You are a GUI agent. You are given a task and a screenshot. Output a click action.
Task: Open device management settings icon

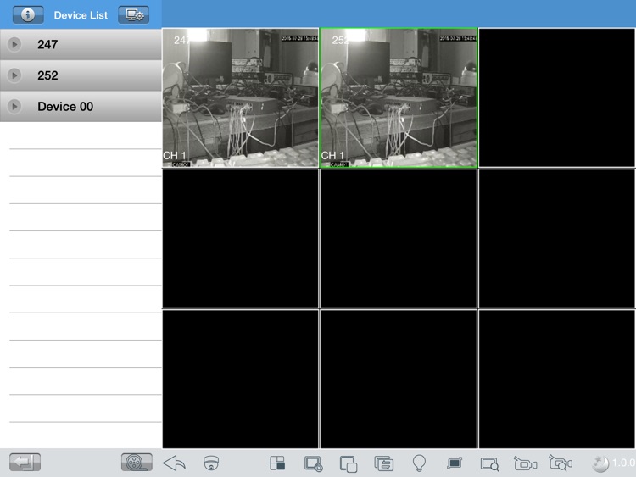[133, 15]
